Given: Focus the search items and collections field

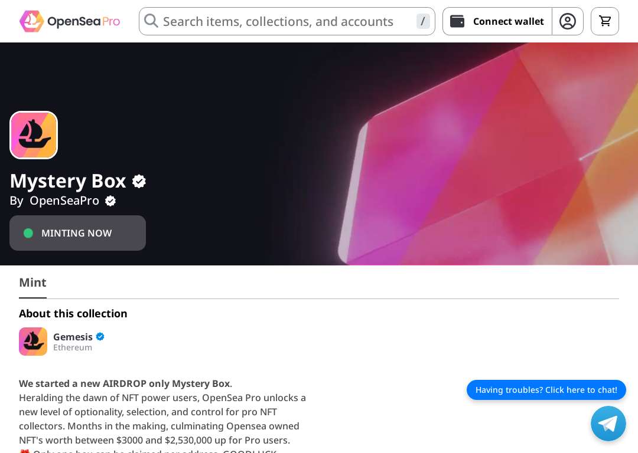Looking at the screenshot, I should coord(287,21).
